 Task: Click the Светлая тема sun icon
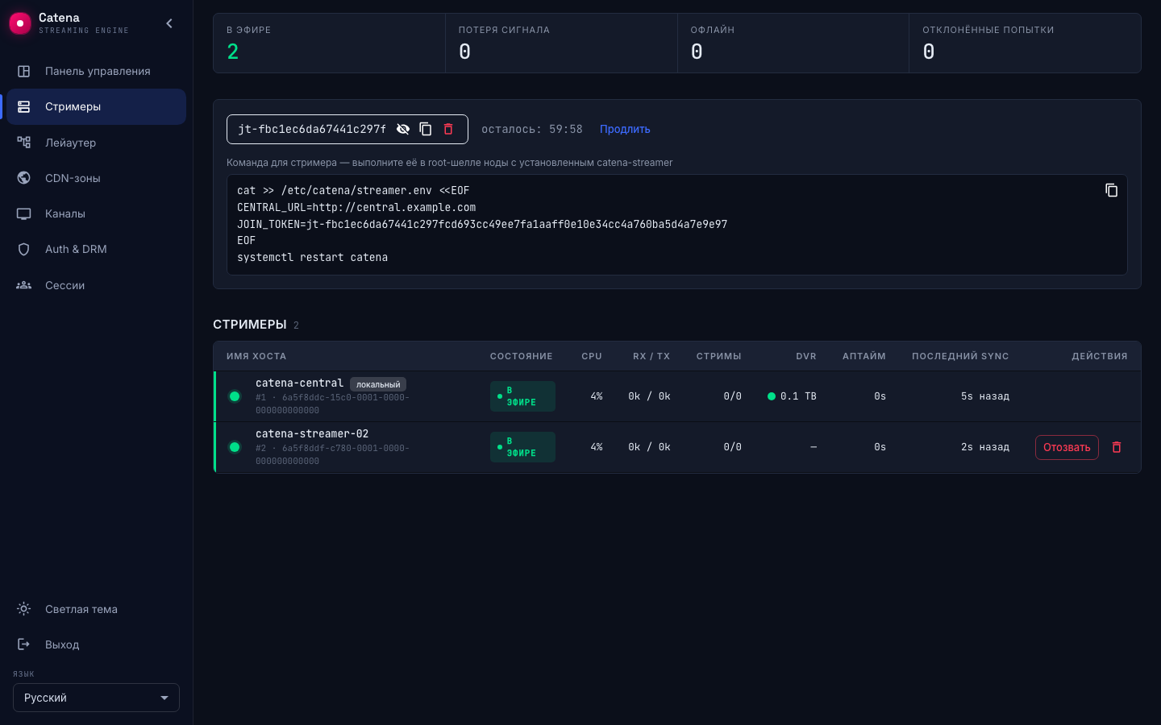tap(24, 609)
